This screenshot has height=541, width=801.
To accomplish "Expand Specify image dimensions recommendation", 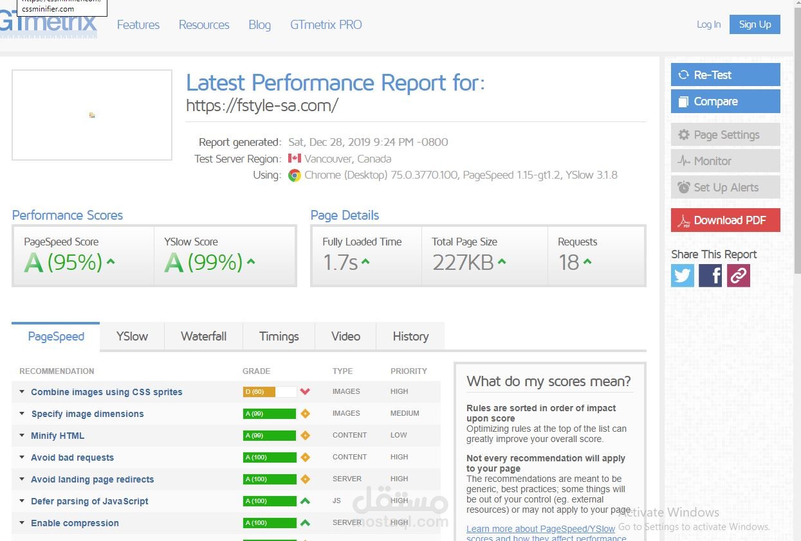I will click(87, 414).
